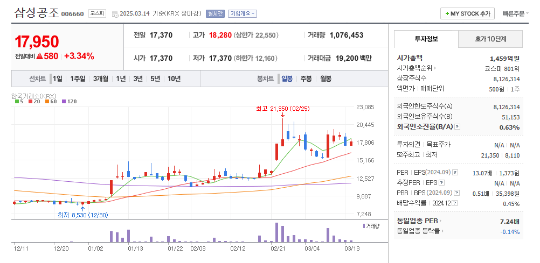Click the help icon beside PER EPS(2024.09)
The image size is (540, 263).
455,172
